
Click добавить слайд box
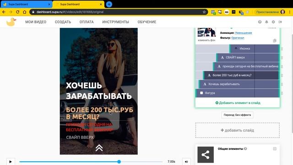point(238,130)
